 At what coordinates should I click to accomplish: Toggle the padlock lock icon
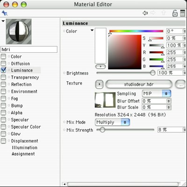(175, 13)
